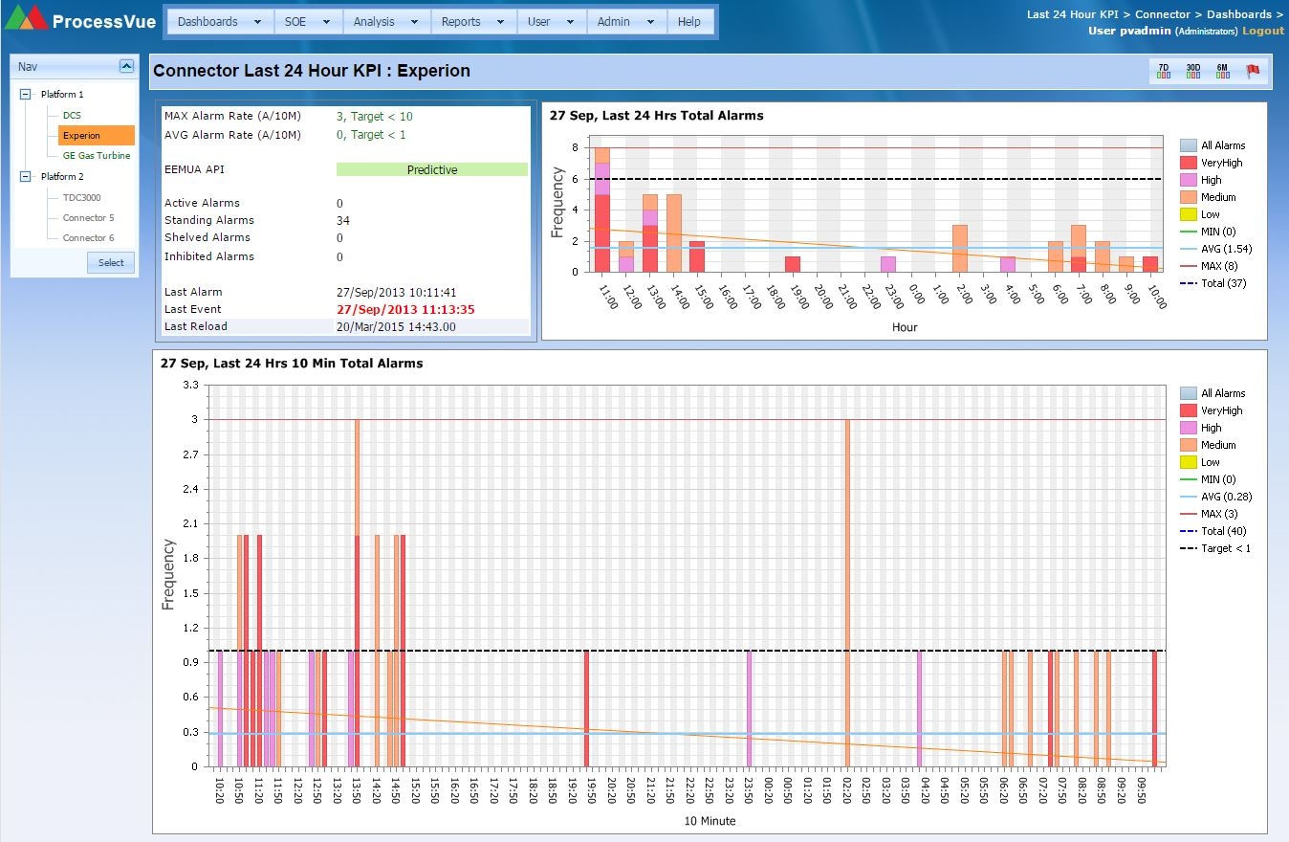
Task: Click the AVG Alarm Rate value text
Action: coord(371,135)
